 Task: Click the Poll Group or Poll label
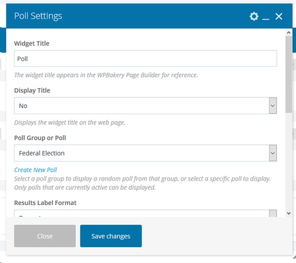(x=40, y=138)
